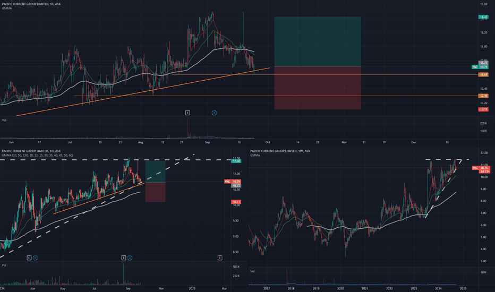The width and height of the screenshot is (495, 292).
Task: Click the first E marker near Mar on 1D chart
Action: (29, 258)
